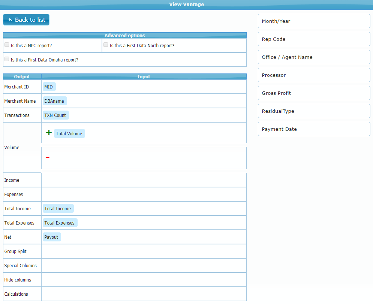This screenshot has height=304, width=373.
Task: Click the TXN Count tag
Action: [x=55, y=115]
